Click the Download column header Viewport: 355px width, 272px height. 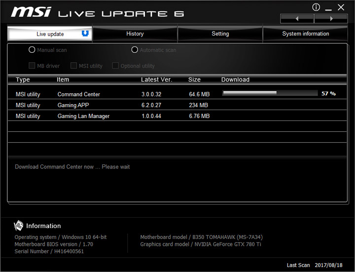point(236,79)
